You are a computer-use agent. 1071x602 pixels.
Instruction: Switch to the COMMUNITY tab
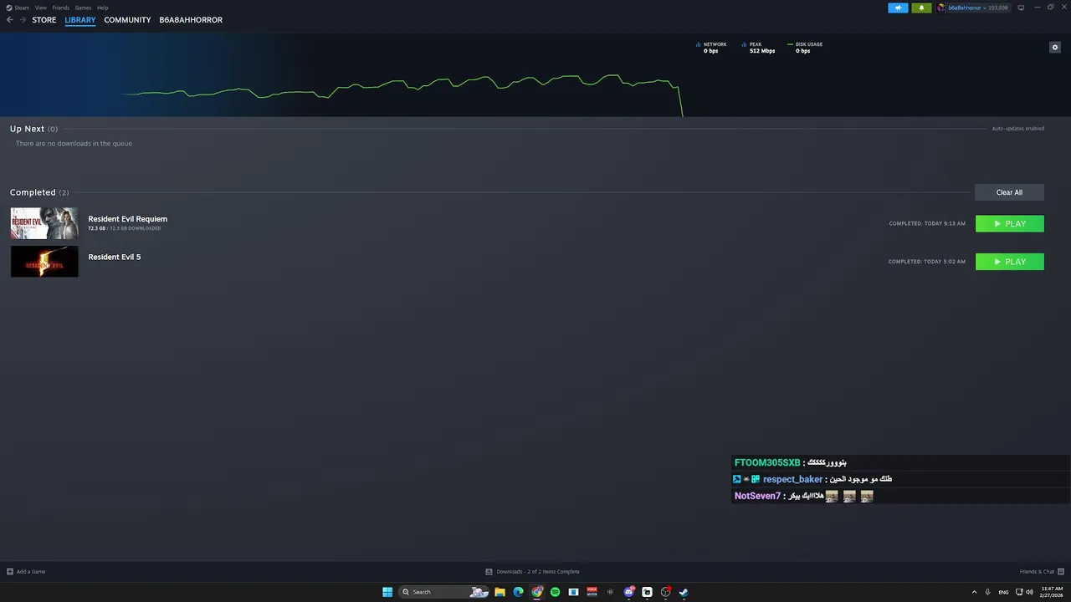[127, 20]
